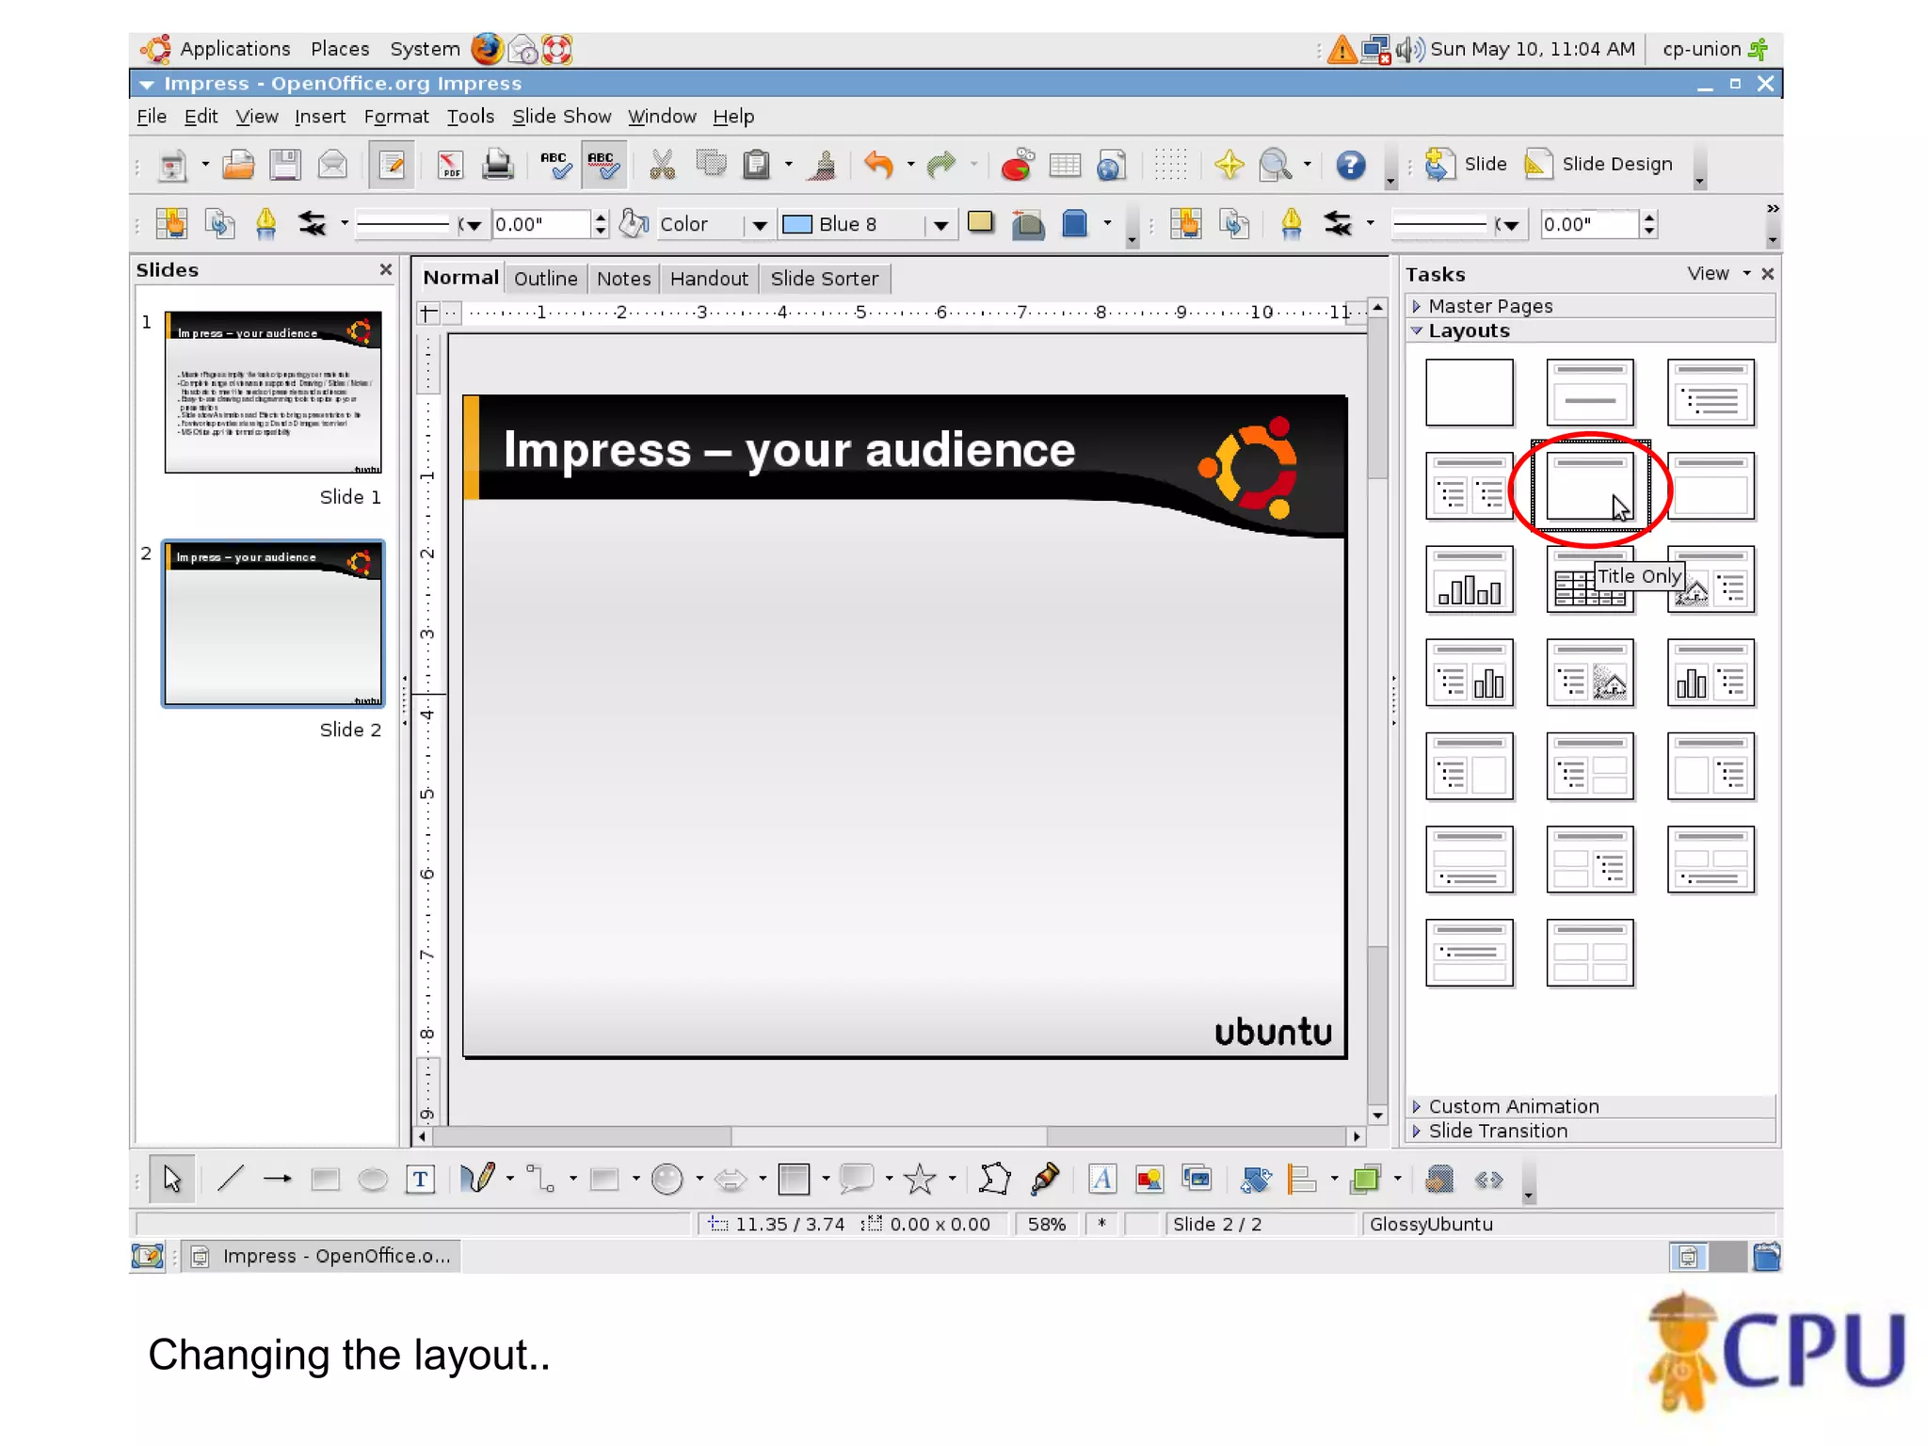1928x1446 pixels.
Task: Select the Text tool
Action: [x=420, y=1179]
